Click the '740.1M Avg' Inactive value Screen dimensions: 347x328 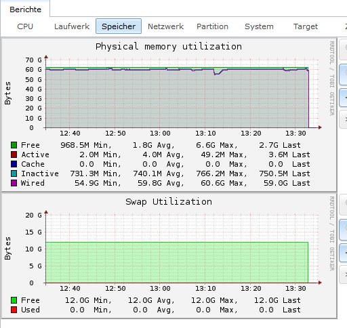tap(159, 173)
